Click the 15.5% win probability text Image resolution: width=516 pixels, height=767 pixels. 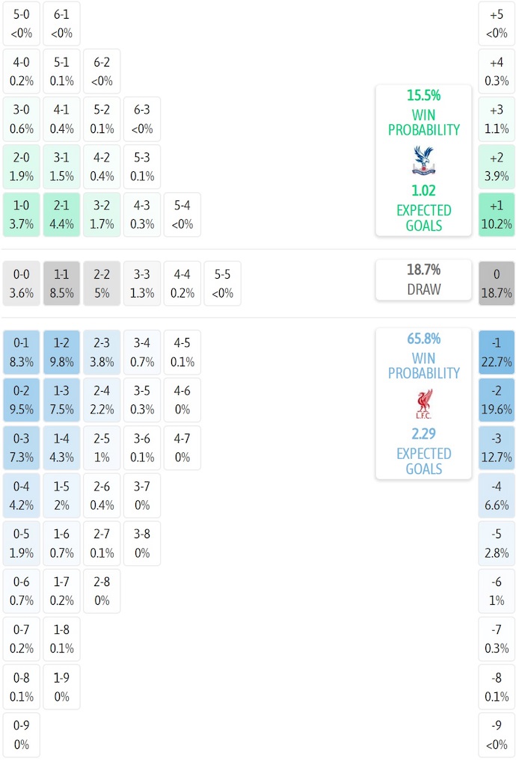pyautogui.click(x=423, y=96)
